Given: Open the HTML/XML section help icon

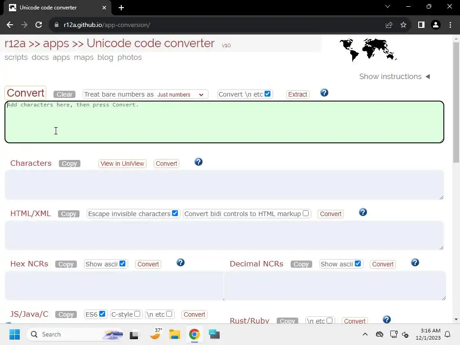Looking at the screenshot, I should [x=363, y=212].
